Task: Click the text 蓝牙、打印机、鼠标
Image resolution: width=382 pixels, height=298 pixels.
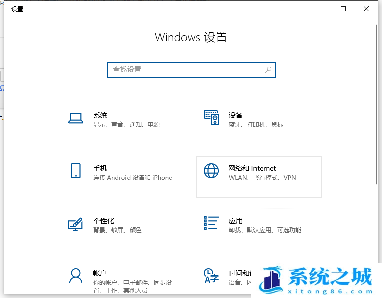Action: [x=256, y=124]
